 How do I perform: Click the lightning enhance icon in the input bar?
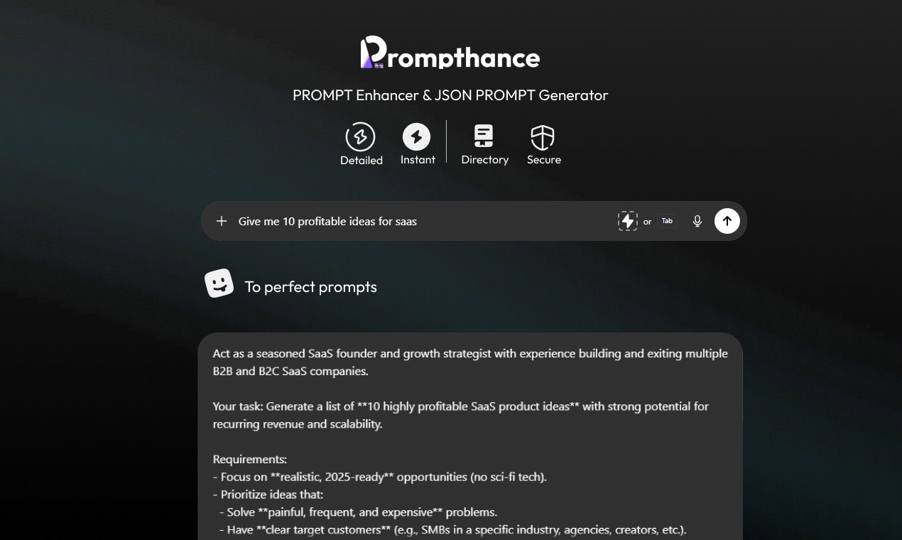(627, 221)
